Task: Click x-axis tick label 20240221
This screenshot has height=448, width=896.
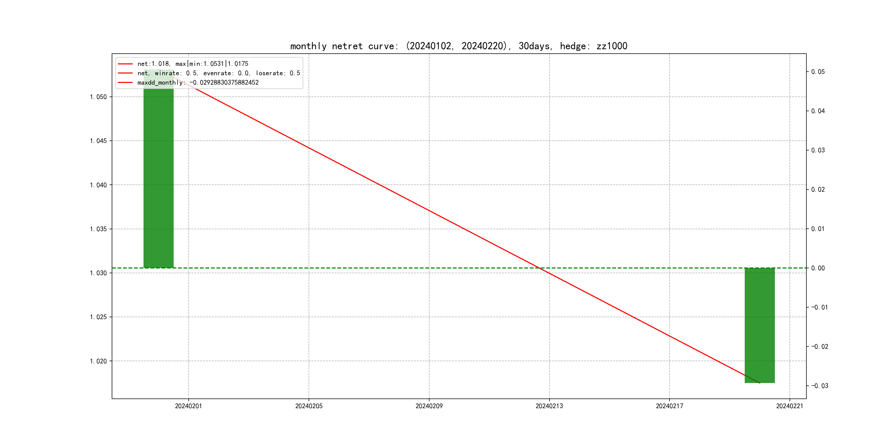Action: [790, 406]
